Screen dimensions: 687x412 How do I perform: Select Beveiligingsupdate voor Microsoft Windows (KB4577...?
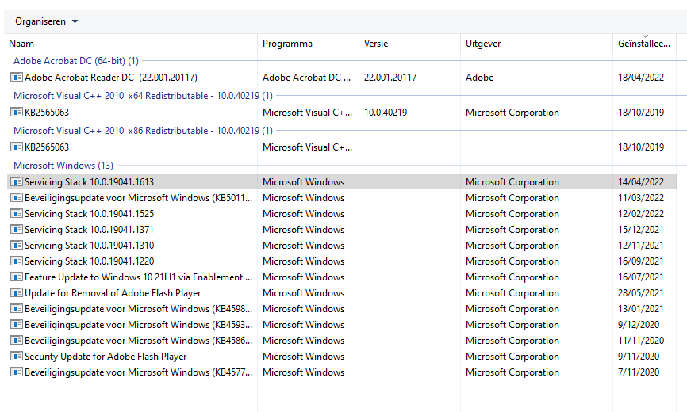tap(139, 372)
